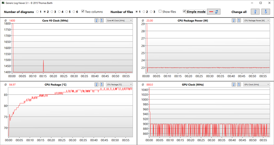Uncheck the Simple mode checkbox

click(184, 11)
